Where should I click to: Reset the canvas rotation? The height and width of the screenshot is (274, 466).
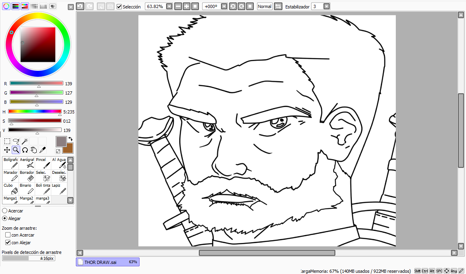(250, 6)
